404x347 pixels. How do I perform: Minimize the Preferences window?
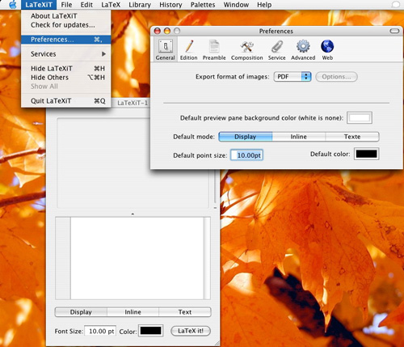coord(167,32)
